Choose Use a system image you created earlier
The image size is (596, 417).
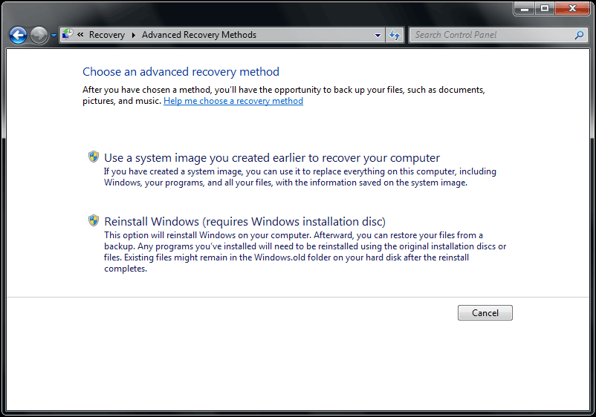272,157
